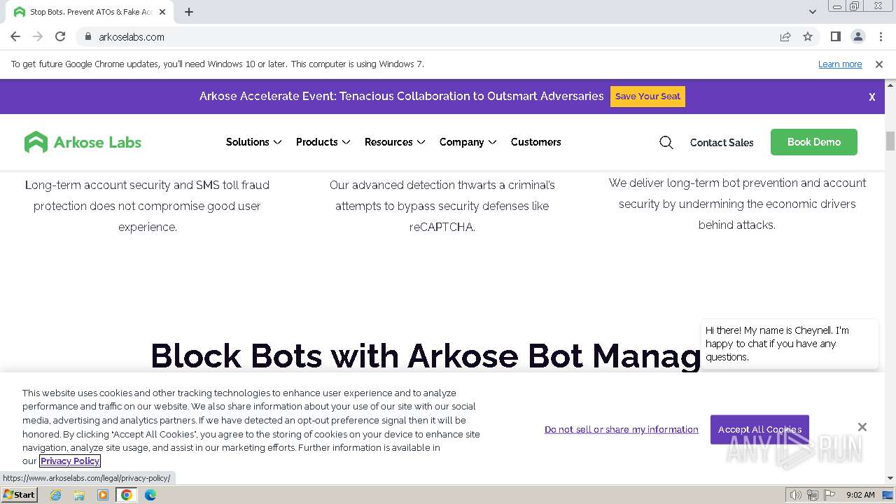Click the Arkose Labs logo

point(83,142)
